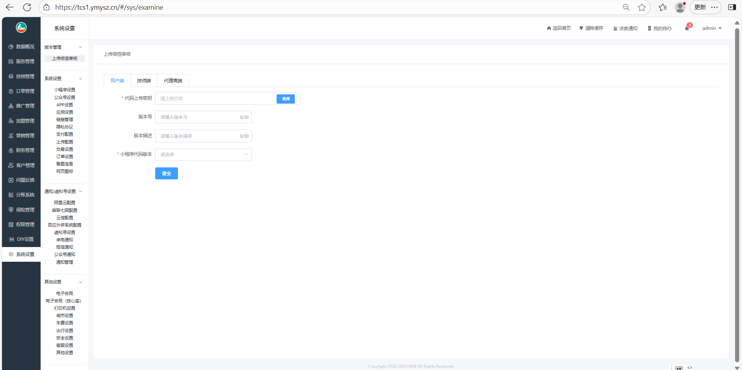Switch to the 技师端 tab

pos(144,80)
